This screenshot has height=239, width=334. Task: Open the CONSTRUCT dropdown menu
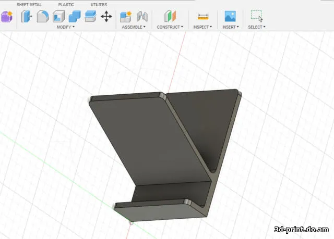[170, 27]
